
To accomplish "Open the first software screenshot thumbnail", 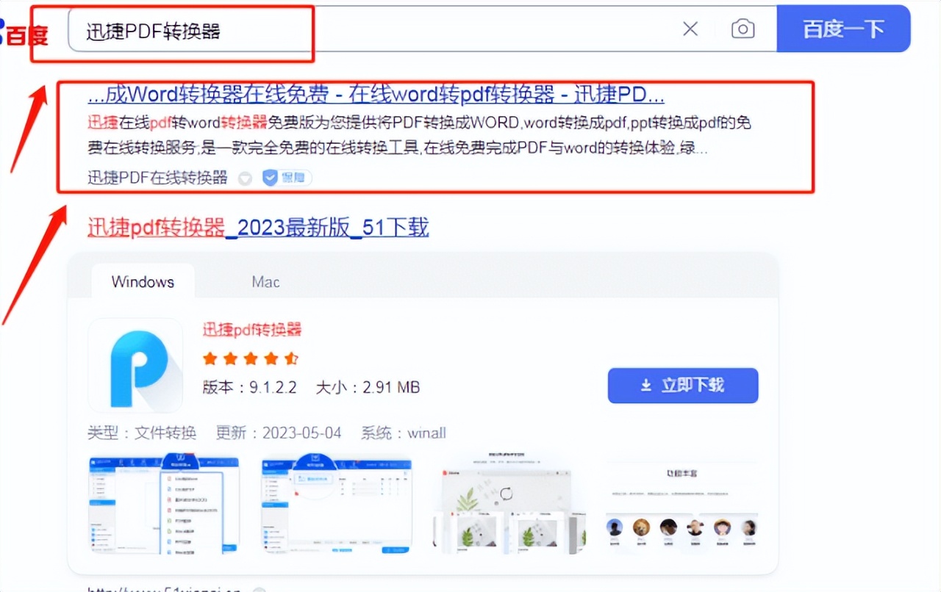I will tap(164, 504).
